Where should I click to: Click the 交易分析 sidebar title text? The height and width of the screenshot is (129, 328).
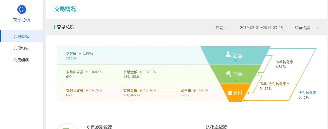[x=22, y=20]
